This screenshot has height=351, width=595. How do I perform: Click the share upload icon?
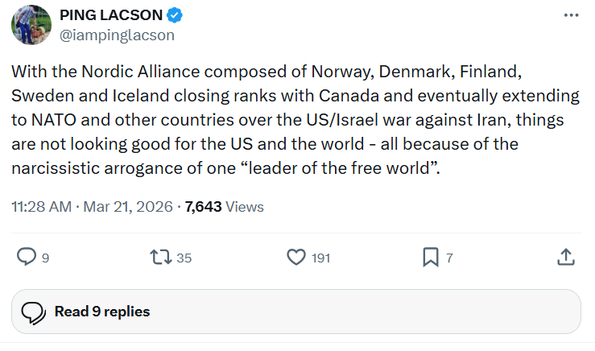(566, 257)
